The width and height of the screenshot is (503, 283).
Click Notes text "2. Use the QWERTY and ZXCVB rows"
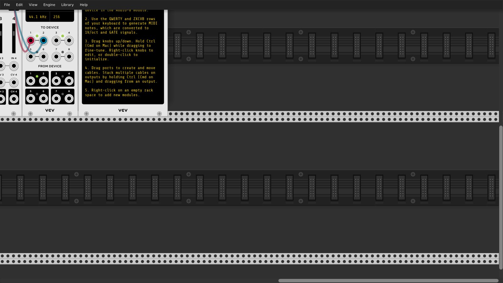[x=120, y=19]
